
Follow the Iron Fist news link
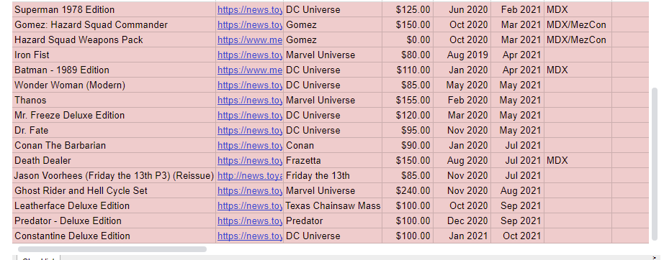click(x=249, y=55)
